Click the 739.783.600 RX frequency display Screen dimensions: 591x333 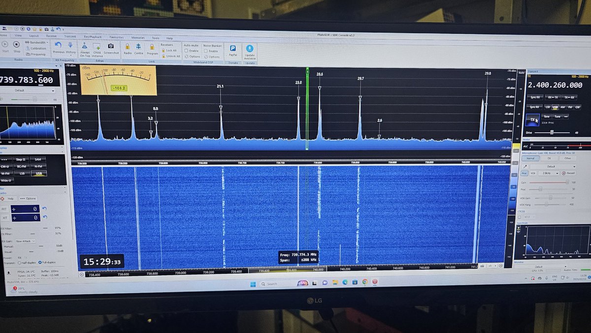(x=26, y=80)
